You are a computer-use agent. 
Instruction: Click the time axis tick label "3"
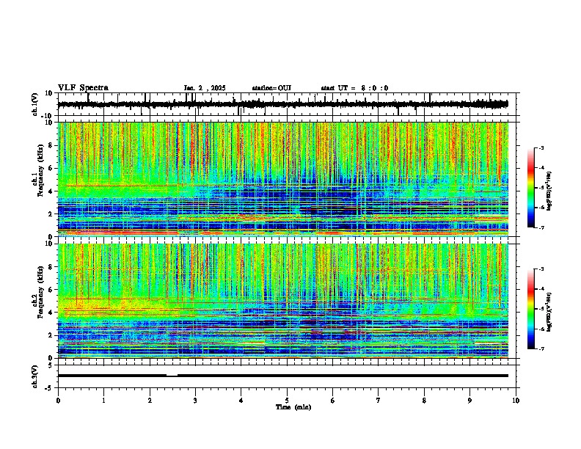point(195,401)
